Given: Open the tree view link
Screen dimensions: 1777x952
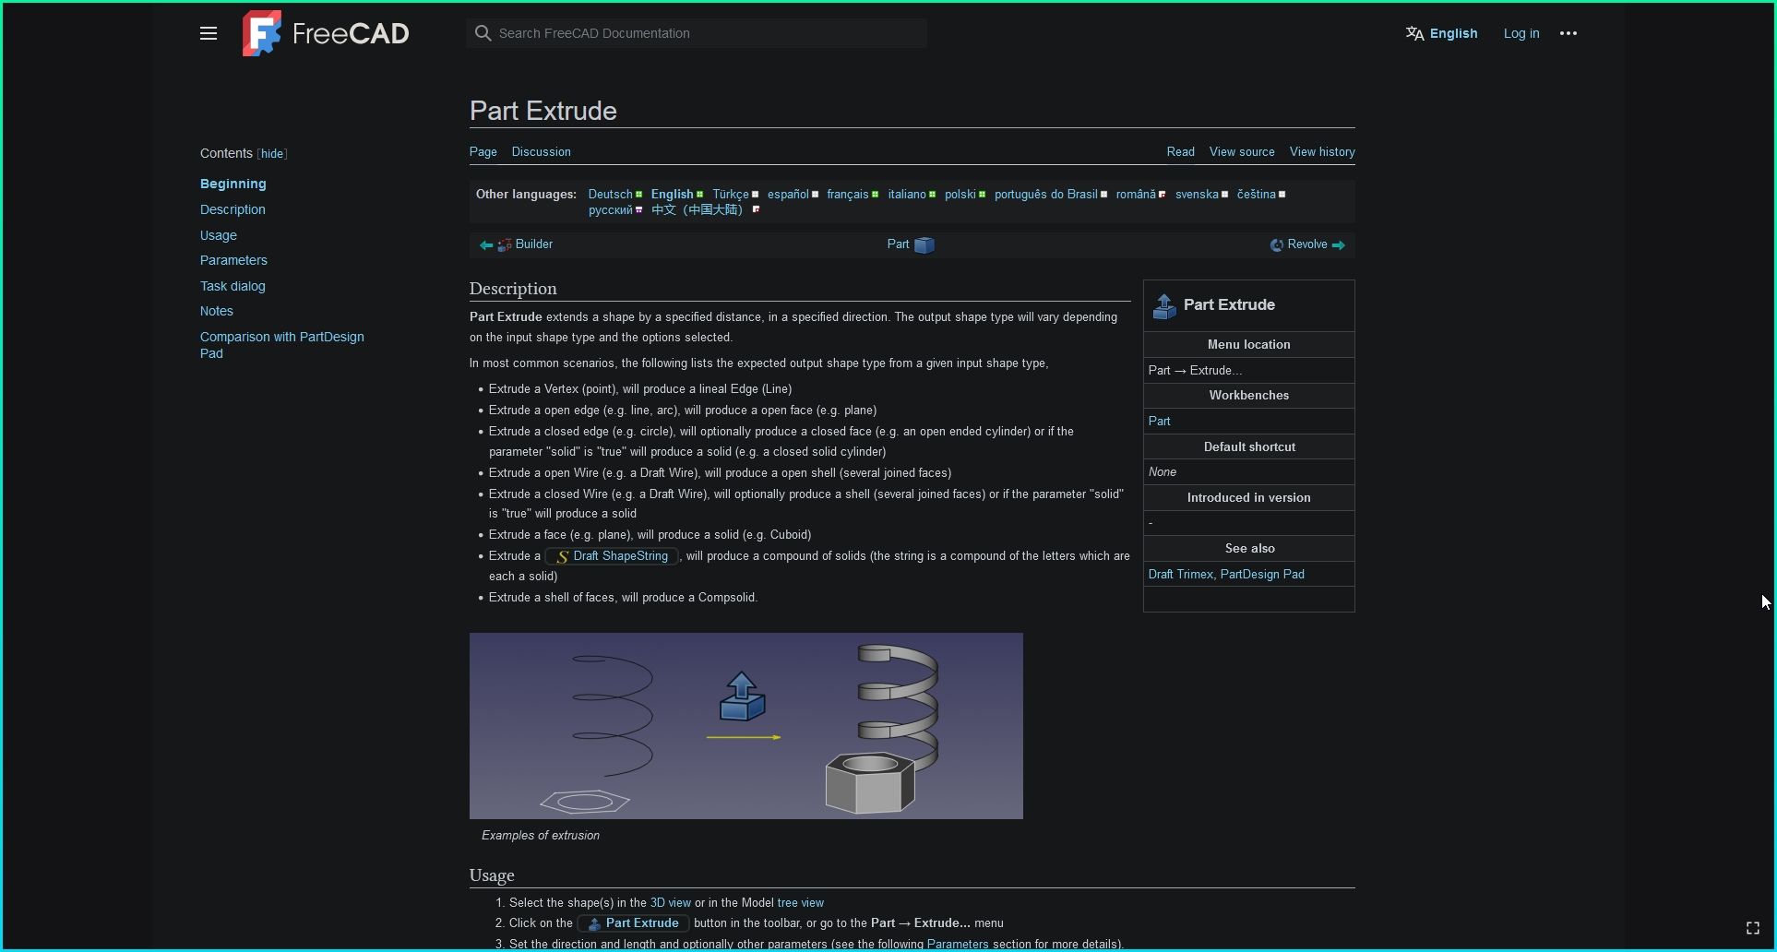Looking at the screenshot, I should pos(801,903).
